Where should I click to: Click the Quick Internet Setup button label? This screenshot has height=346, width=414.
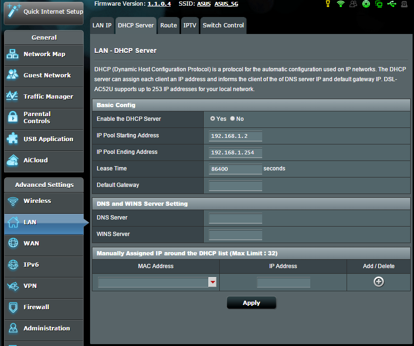pyautogui.click(x=53, y=12)
